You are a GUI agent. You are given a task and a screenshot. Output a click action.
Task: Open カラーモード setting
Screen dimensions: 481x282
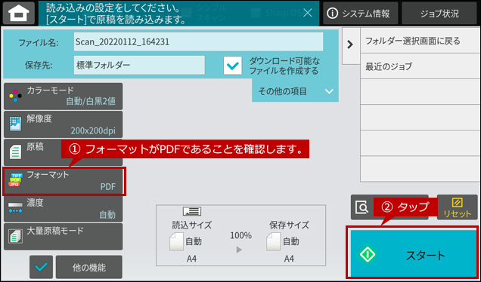click(64, 96)
